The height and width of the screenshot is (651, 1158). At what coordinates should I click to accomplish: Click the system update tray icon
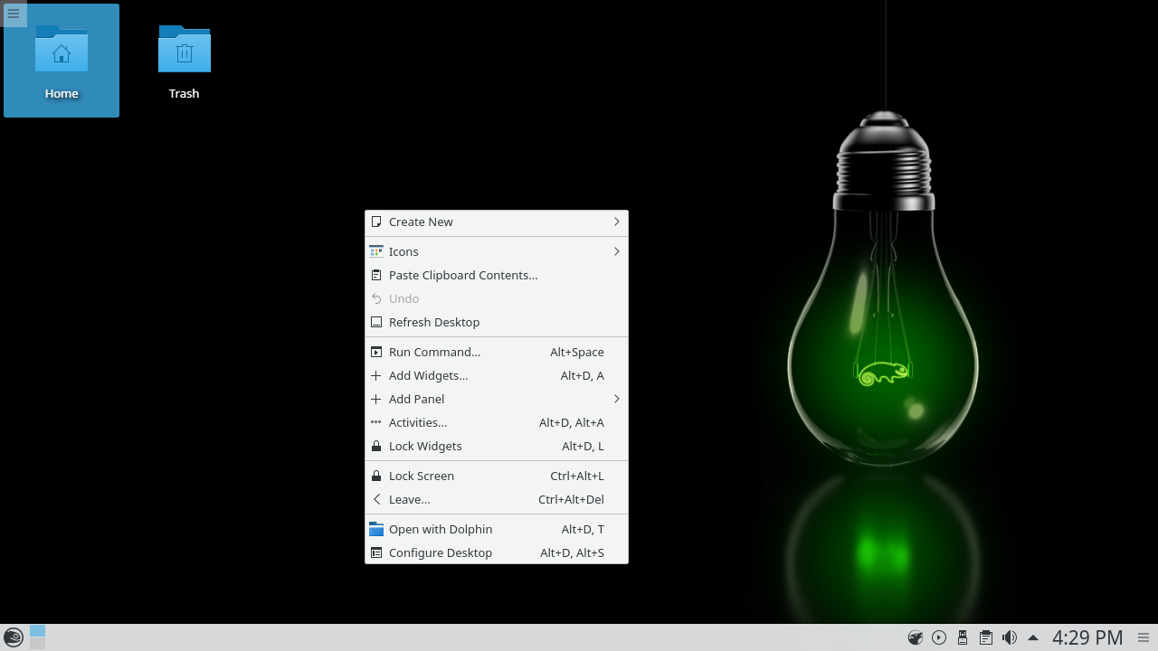point(916,637)
